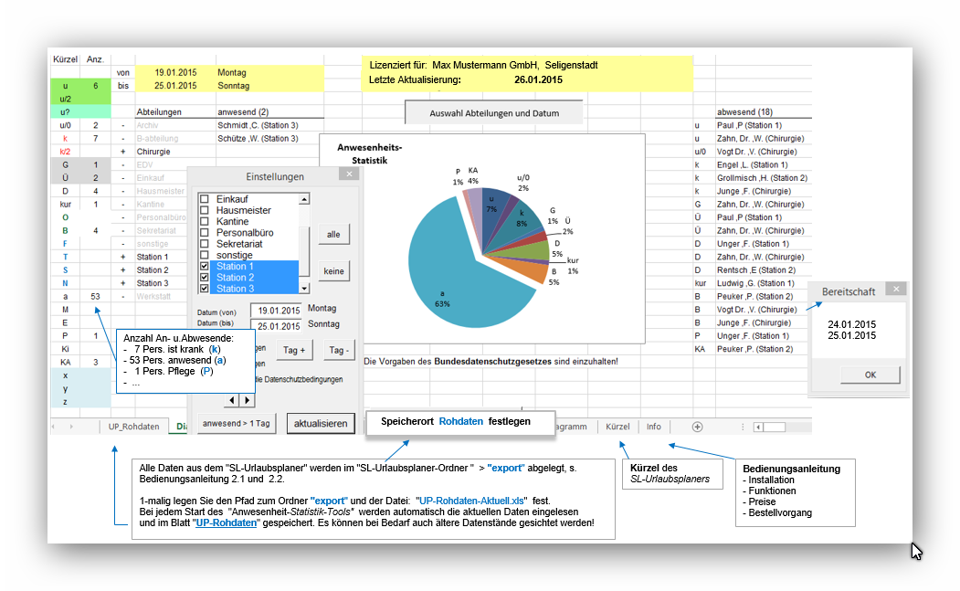Click the plus marker beside Station 3 department
Screen dimensions: 960x591
(123, 283)
